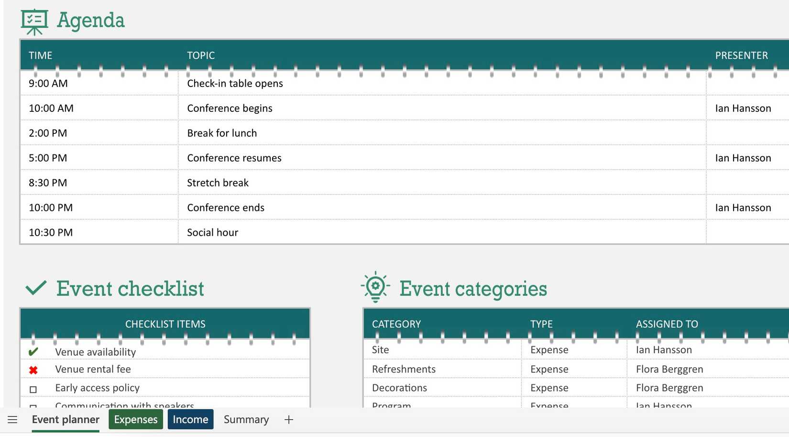The width and height of the screenshot is (789, 437).
Task: Click the lightbulb icon beside Event categories
Action: (376, 287)
